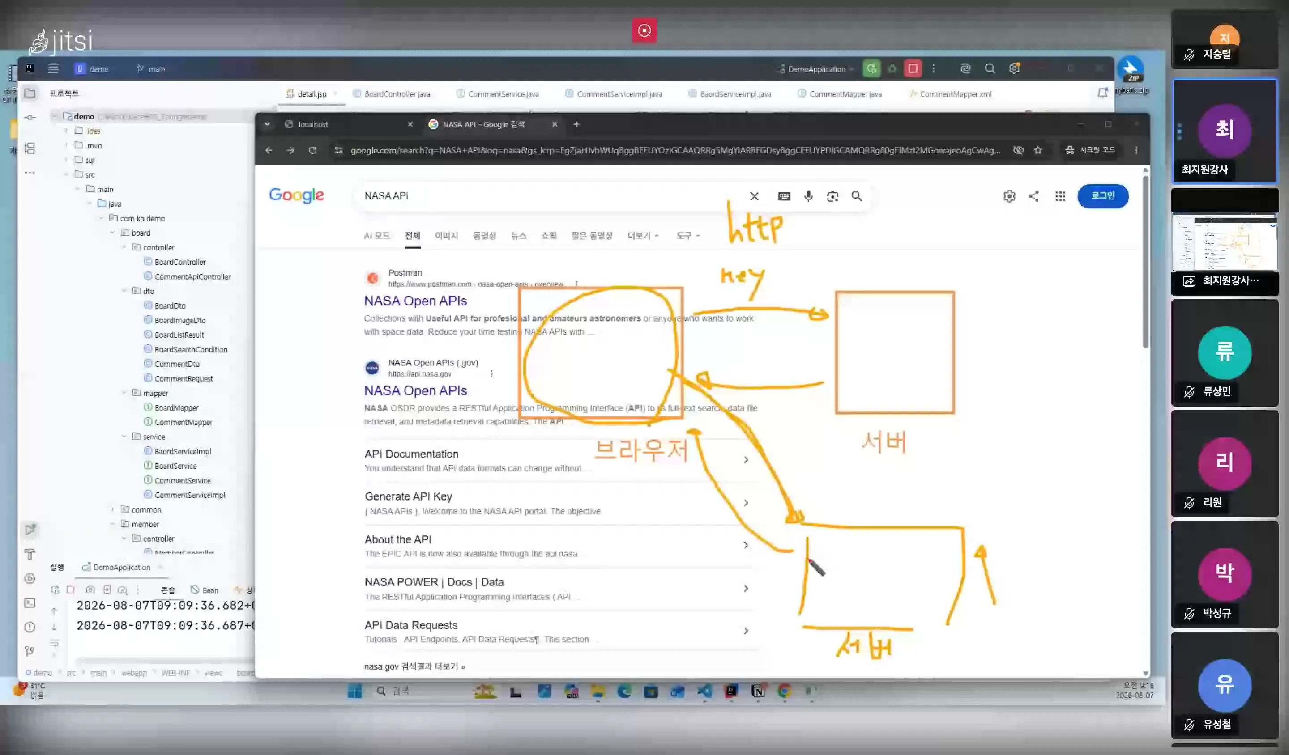Viewport: 1289px width, 755px height.
Task: Open Google on-screen keyboard input tool
Action: (784, 196)
